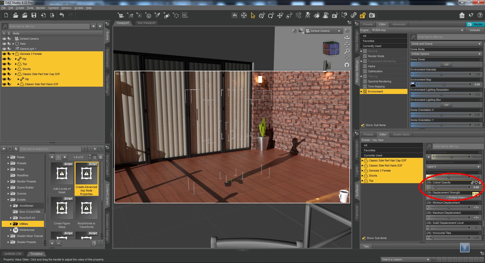Click the Open file folder icon
Image resolution: width=485 pixels, height=263 pixels.
(15, 15)
